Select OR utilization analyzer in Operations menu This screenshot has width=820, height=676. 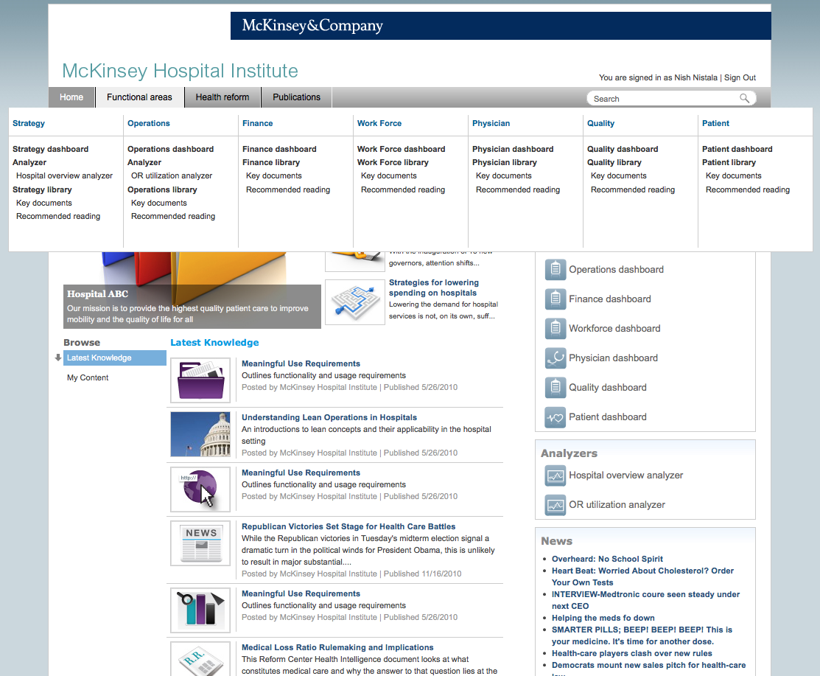point(172,175)
